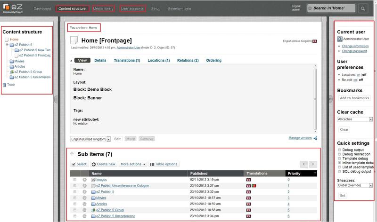The height and width of the screenshot is (222, 377).
Task: Open Table options menu
Action: tap(164, 164)
